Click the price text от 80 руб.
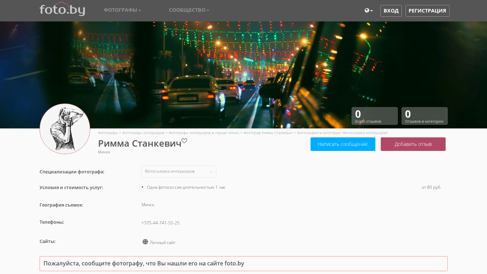Screen dimensions: 487x274 click(x=431, y=187)
